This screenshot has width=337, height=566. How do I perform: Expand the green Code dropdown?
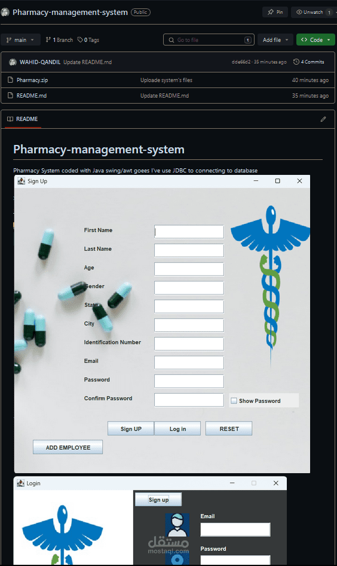click(x=315, y=40)
